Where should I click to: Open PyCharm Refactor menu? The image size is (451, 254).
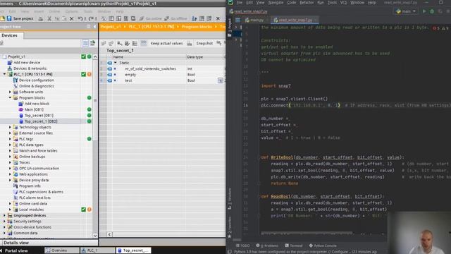click(x=307, y=3)
